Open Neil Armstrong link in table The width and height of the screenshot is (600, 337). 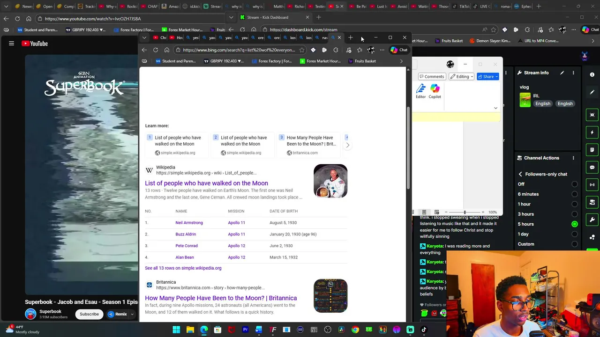[189, 223]
